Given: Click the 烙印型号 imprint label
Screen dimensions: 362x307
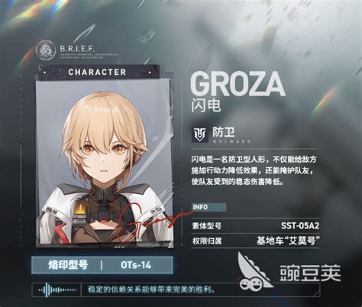Looking at the screenshot, I should point(68,265).
